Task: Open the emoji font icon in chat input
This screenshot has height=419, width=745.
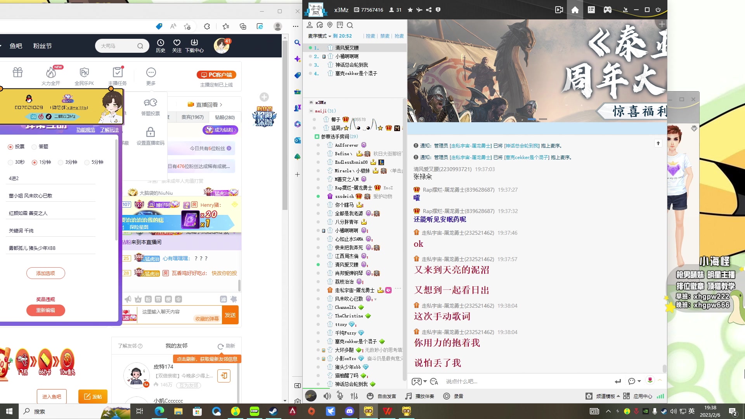Action: (x=434, y=381)
